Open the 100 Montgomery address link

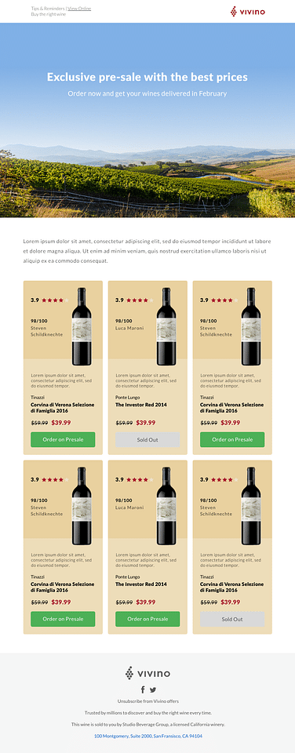tap(148, 736)
